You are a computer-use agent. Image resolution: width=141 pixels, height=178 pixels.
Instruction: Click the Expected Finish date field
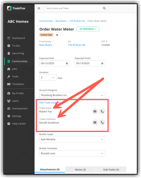[x=90, y=63]
